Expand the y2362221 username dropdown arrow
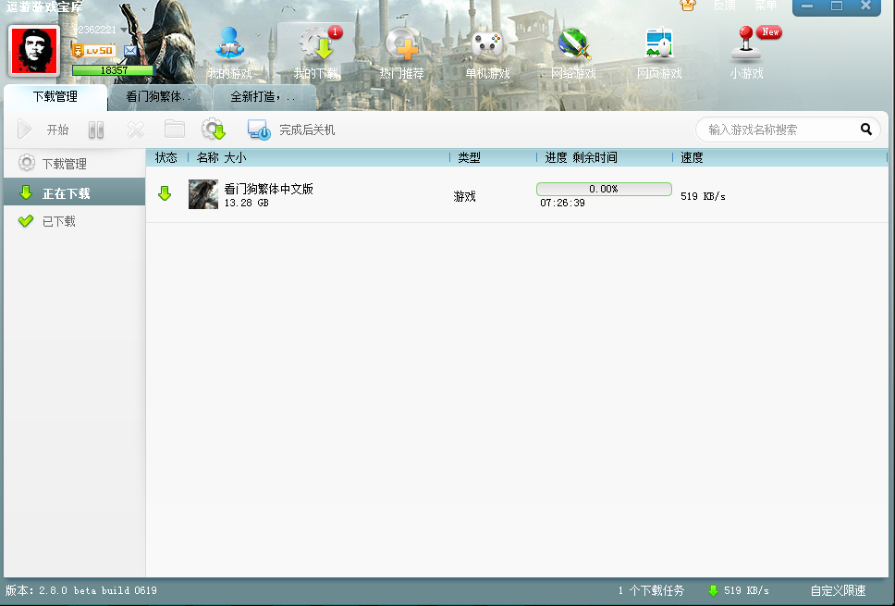Screen dimensions: 895x606 click(x=124, y=30)
